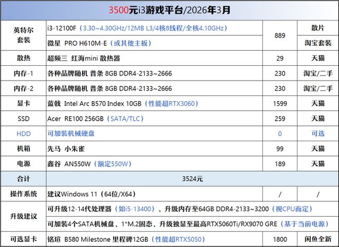Click "天猫" in the 显卡 row
The height and width of the screenshot is (247, 339).
(x=318, y=104)
